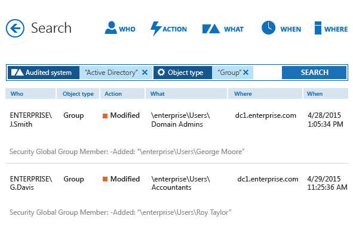The height and width of the screenshot is (235, 353).
Task: Select the WHERE filter icon
Action: coord(318,28)
